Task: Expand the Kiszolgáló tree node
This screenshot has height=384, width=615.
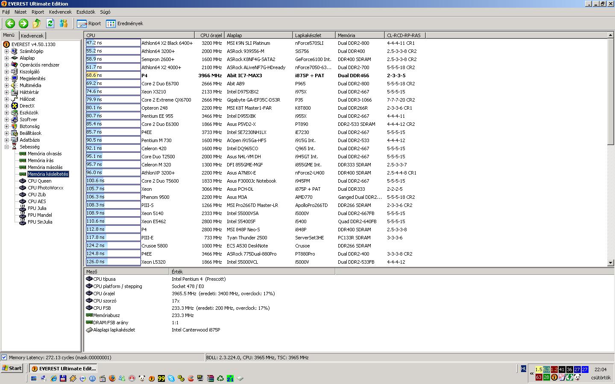Action: [6, 72]
